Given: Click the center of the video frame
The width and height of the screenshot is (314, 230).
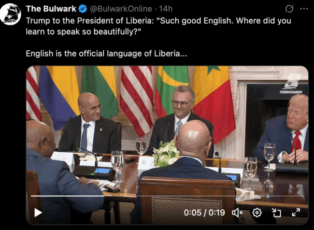Looking at the screenshot, I should coord(167,145).
